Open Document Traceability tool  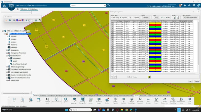(x=173, y=99)
